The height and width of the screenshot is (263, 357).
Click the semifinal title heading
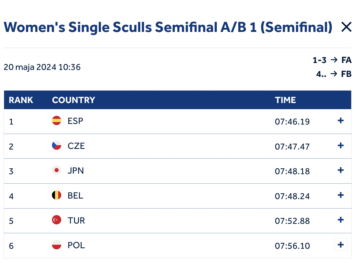168,27
